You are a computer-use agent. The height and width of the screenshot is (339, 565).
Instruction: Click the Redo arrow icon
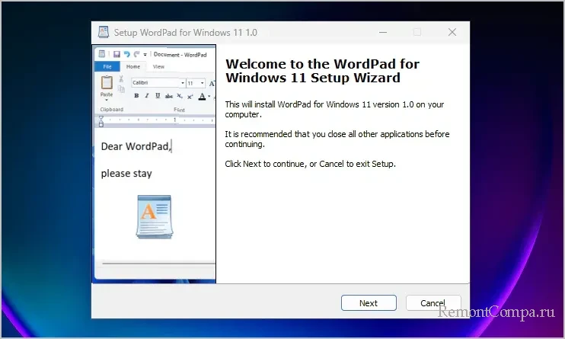(136, 54)
